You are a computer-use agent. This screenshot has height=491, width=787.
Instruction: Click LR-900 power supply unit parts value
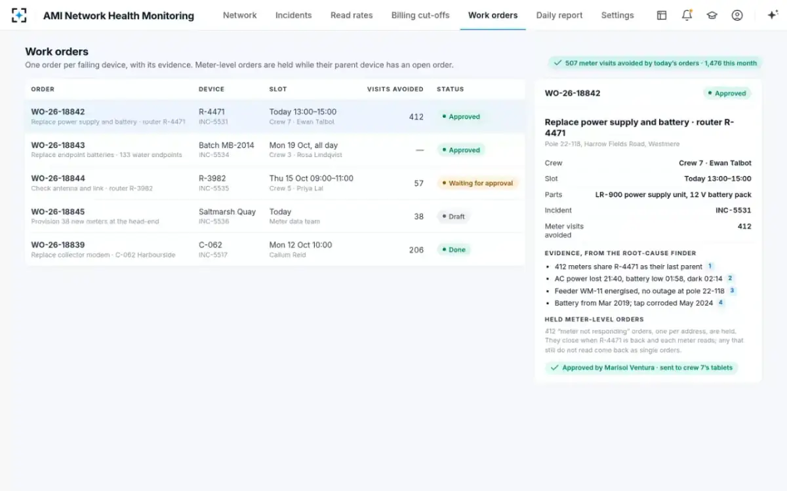(x=674, y=194)
